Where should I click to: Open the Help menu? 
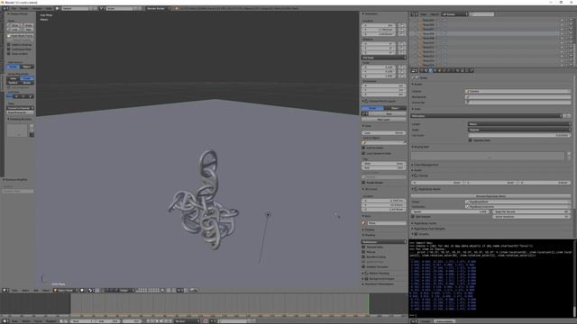click(x=48, y=8)
